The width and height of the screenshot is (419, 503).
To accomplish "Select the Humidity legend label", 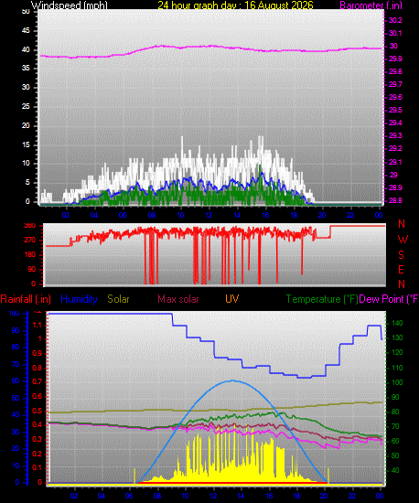I will 79,299.
